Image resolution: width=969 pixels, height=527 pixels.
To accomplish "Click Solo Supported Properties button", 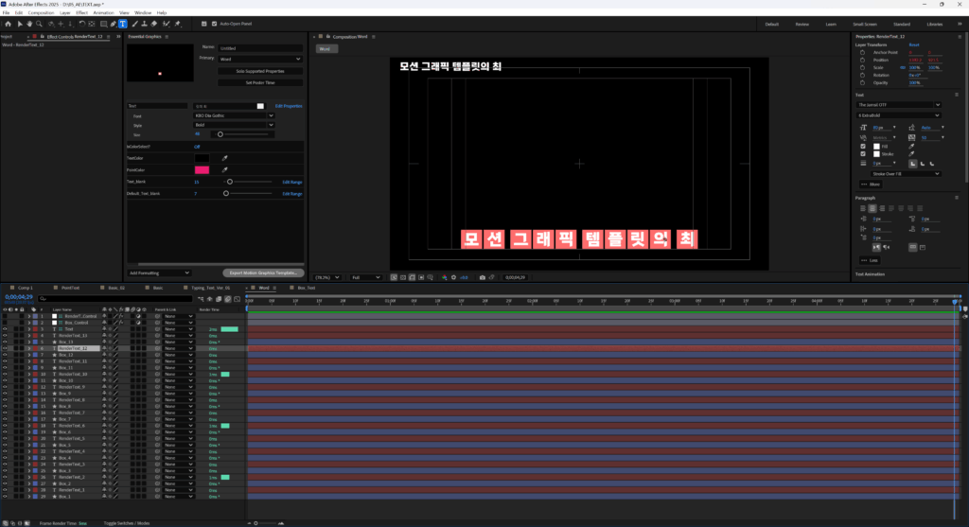I will click(x=260, y=71).
